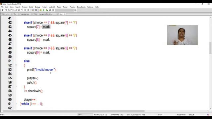This screenshot has width=212, height=119.
Task: Click the C/C++ language status bar field
Action: click(80, 115)
